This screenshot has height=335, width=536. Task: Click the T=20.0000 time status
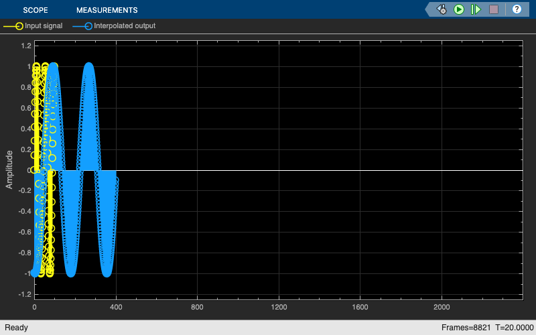[514, 328]
